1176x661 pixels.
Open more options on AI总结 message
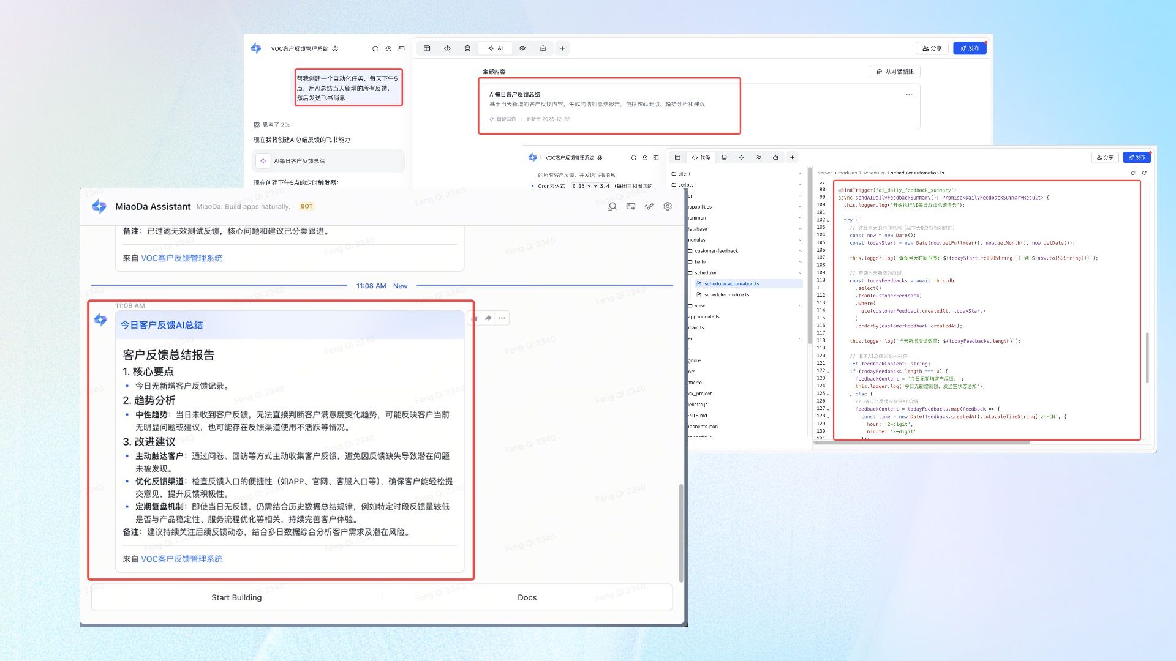click(x=502, y=318)
